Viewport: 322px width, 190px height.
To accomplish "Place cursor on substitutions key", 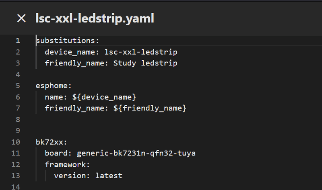I will (x=67, y=41).
